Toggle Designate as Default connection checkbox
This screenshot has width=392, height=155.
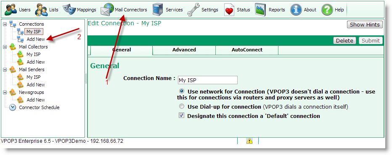pyautogui.click(x=182, y=115)
